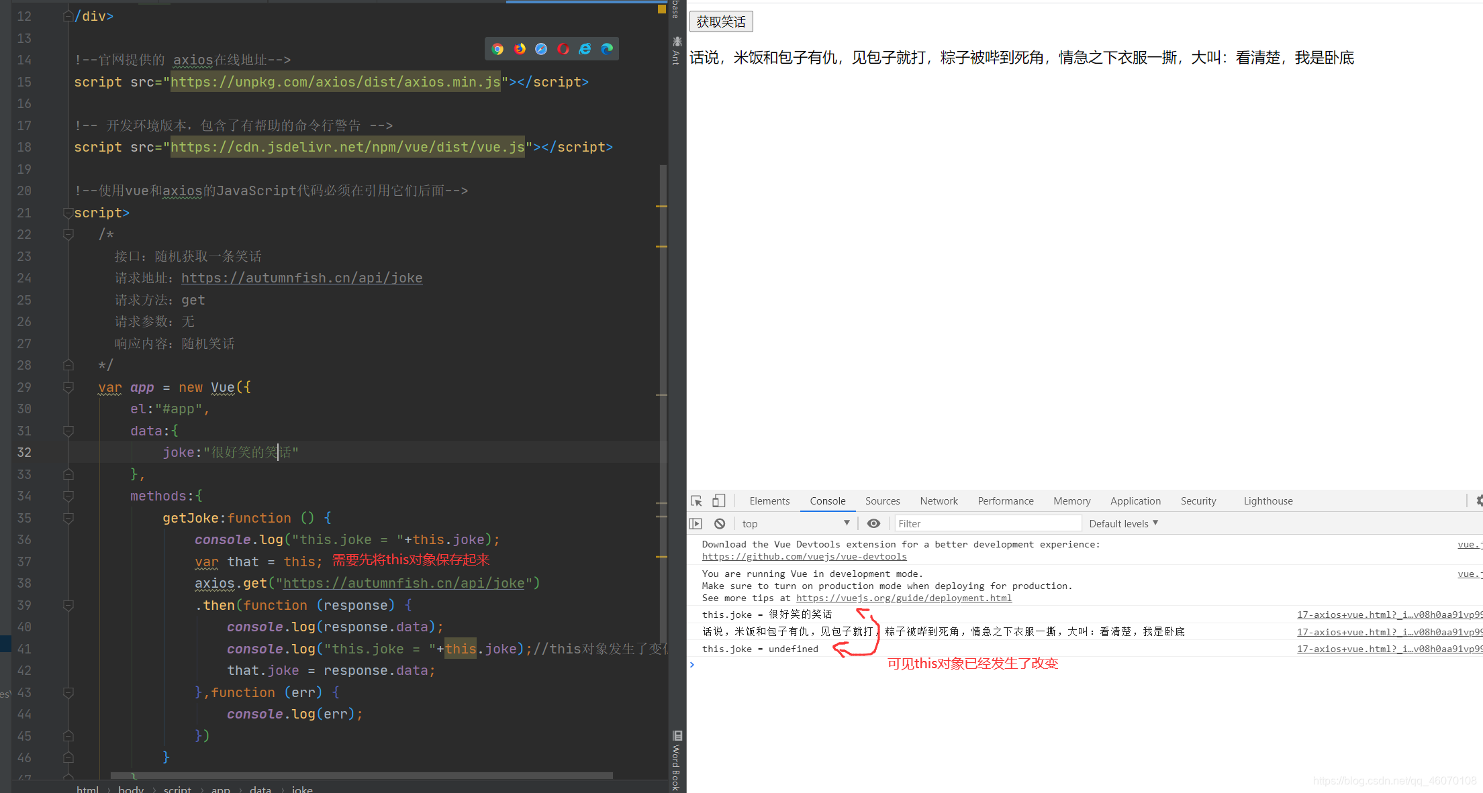Click the editor horizontal scrollbar

click(362, 776)
